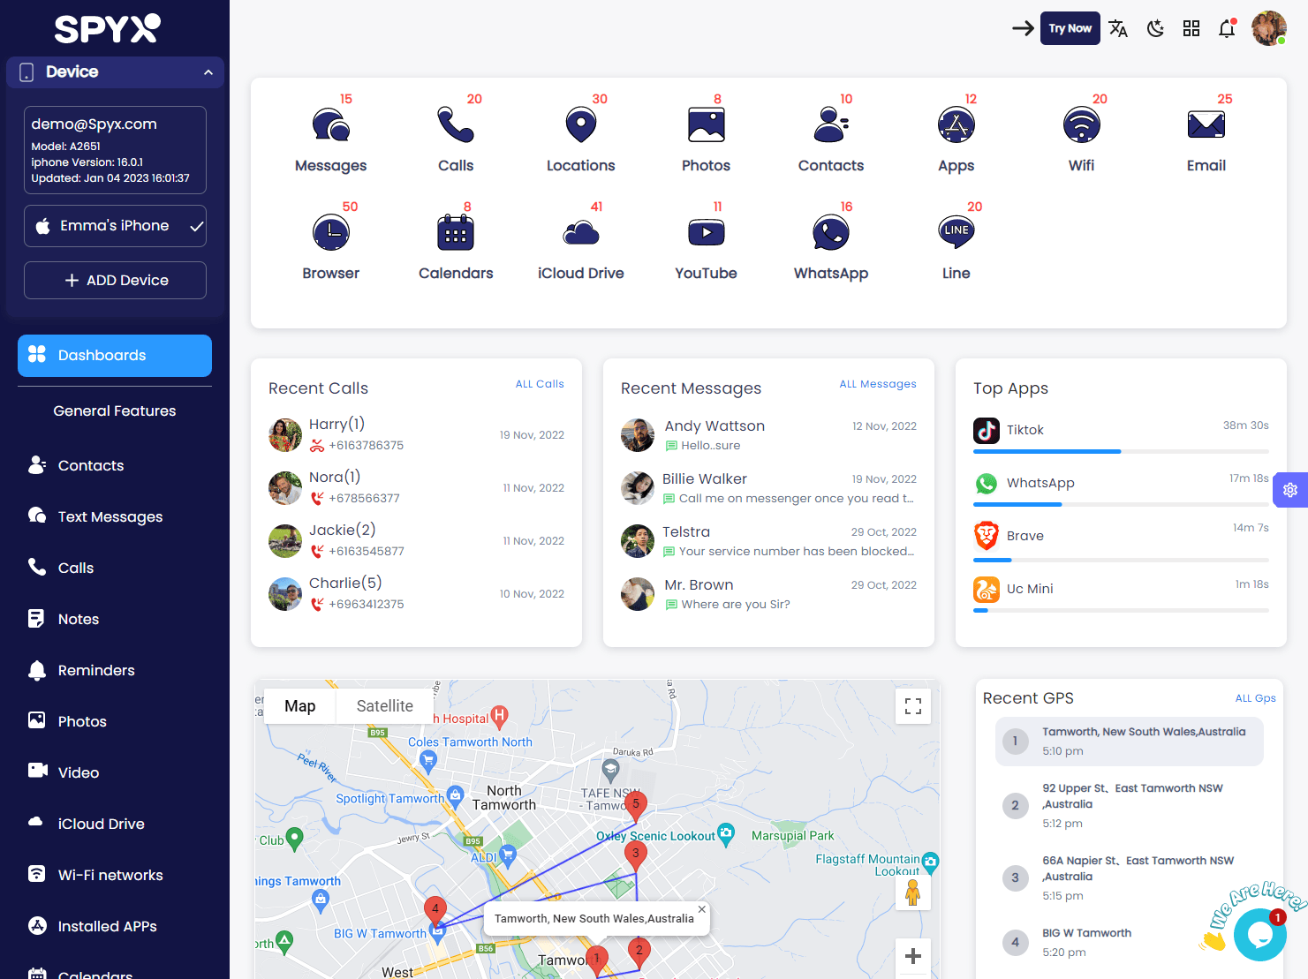1308x979 pixels.
Task: Open the Wifi tile icon
Action: tap(1081, 125)
